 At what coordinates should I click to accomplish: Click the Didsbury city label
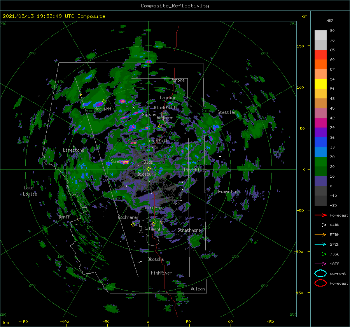(147, 174)
